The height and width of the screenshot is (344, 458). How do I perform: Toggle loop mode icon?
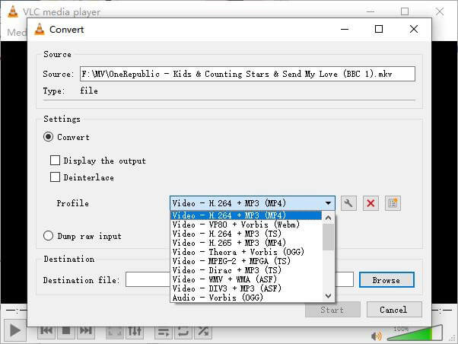[183, 332]
